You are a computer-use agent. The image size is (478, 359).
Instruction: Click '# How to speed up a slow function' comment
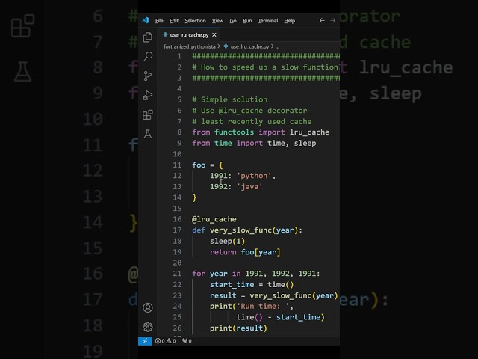(265, 67)
